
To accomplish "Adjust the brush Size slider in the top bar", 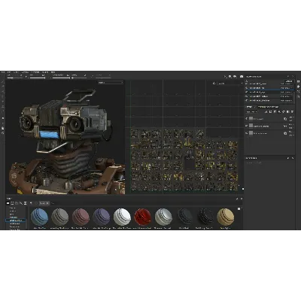I will coord(15,78).
